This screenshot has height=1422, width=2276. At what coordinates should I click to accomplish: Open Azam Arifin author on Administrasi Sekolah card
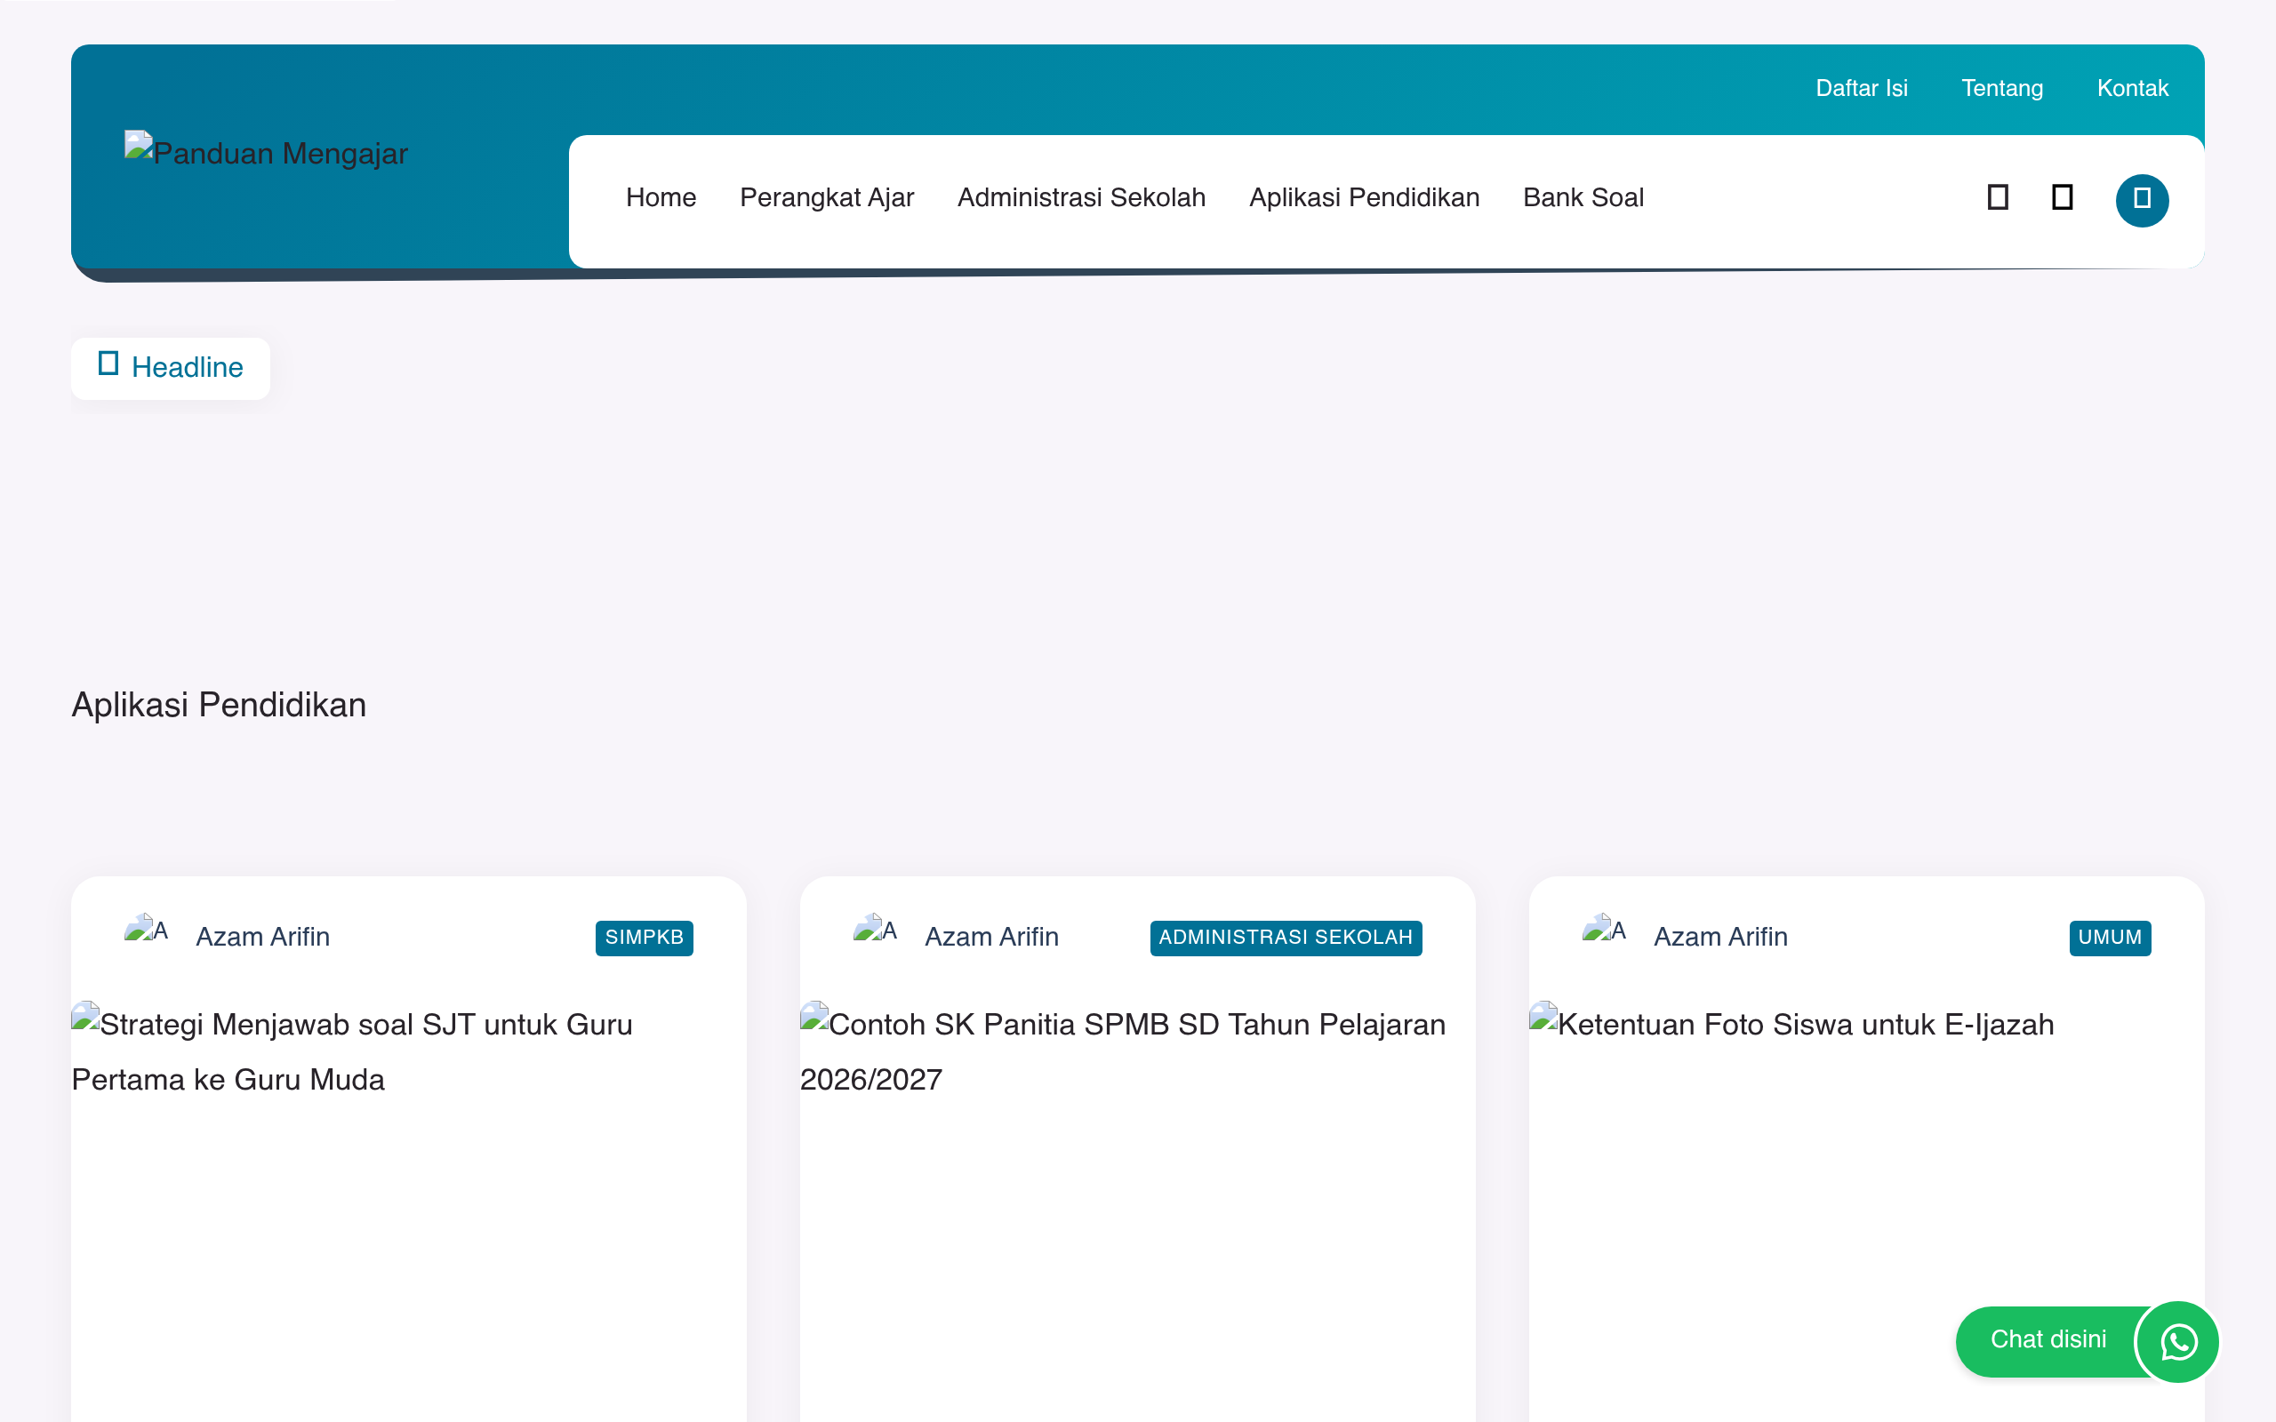point(991,937)
